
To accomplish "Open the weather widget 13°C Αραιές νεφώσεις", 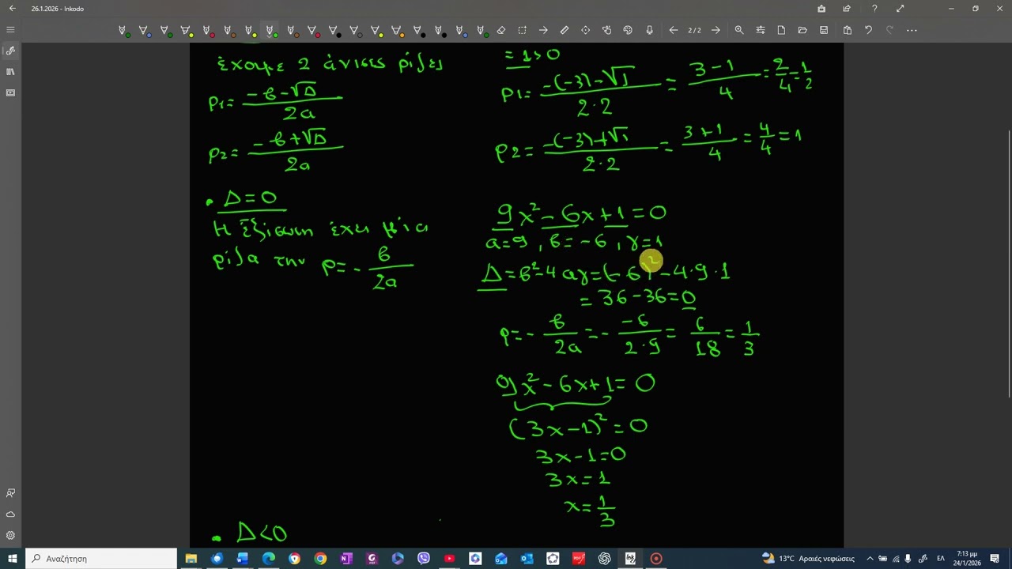I will tap(808, 559).
